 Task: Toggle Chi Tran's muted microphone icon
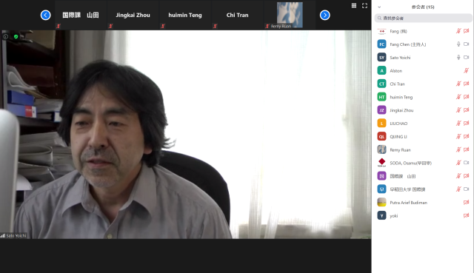pyautogui.click(x=458, y=84)
